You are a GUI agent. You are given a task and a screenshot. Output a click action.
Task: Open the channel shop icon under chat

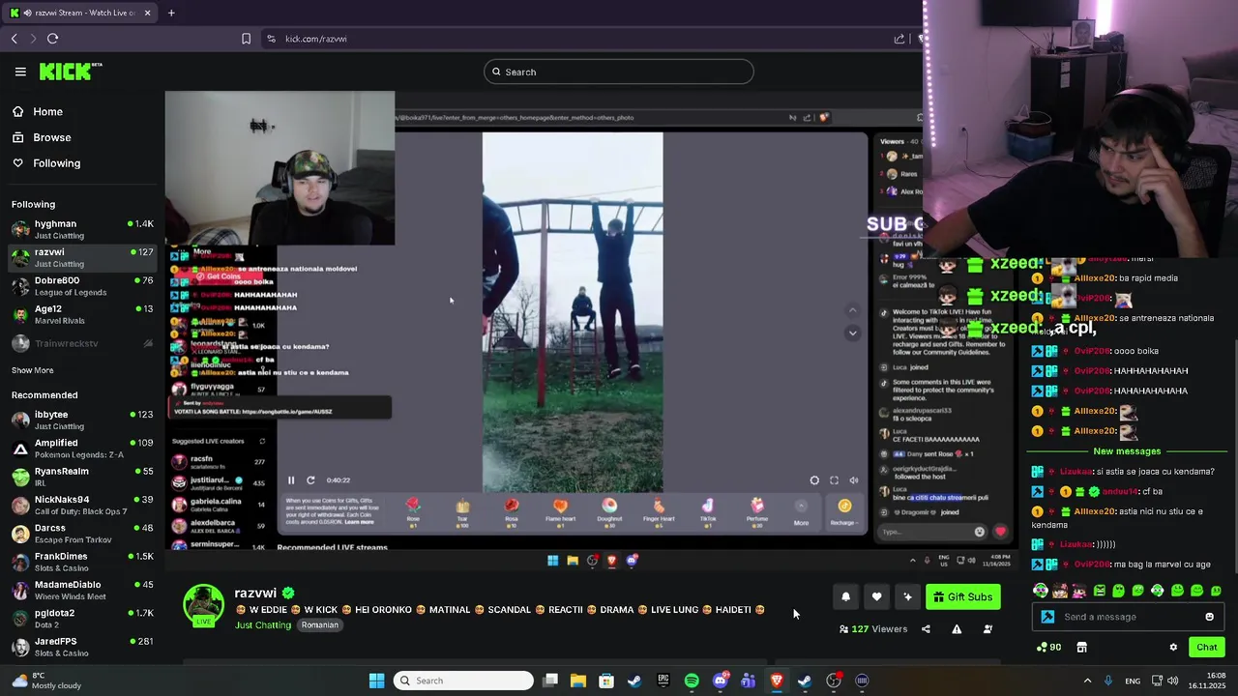(1081, 648)
